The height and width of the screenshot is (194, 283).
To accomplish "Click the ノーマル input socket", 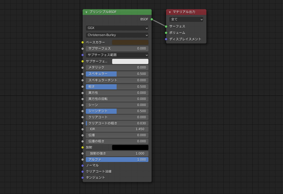I will pos(82,165).
